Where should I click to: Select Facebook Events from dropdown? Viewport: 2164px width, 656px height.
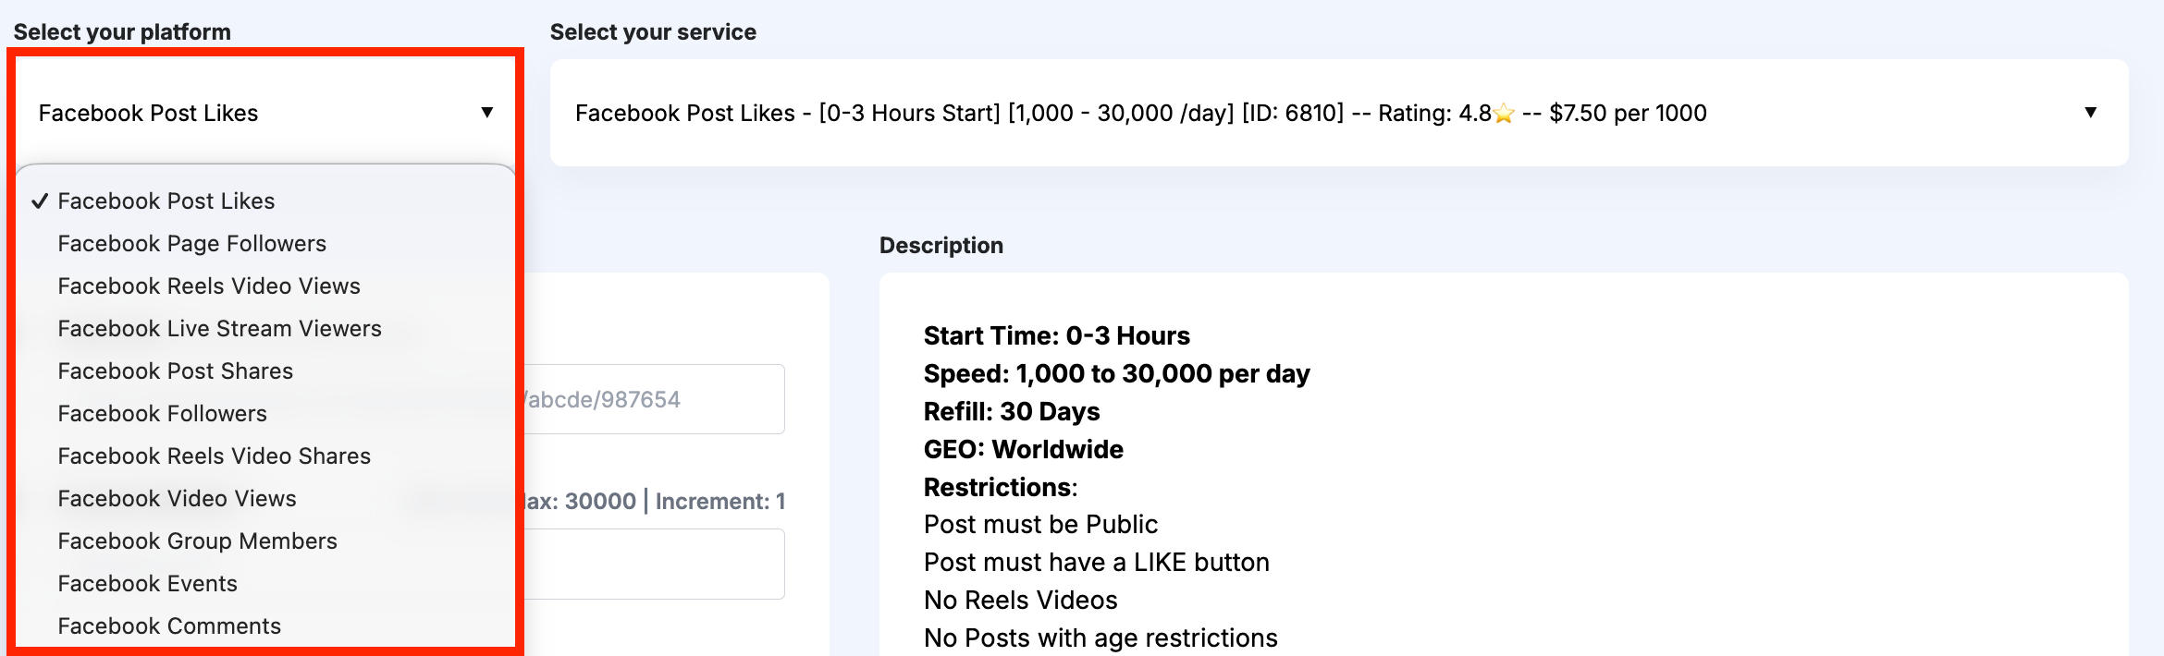(x=148, y=584)
